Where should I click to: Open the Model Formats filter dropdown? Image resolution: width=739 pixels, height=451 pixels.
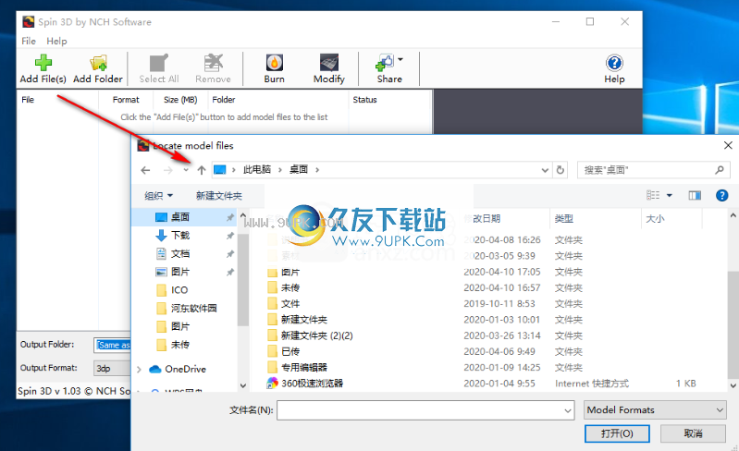(x=654, y=410)
